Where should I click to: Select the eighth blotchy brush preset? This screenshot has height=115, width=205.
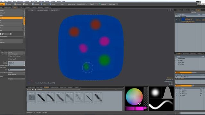(98, 97)
